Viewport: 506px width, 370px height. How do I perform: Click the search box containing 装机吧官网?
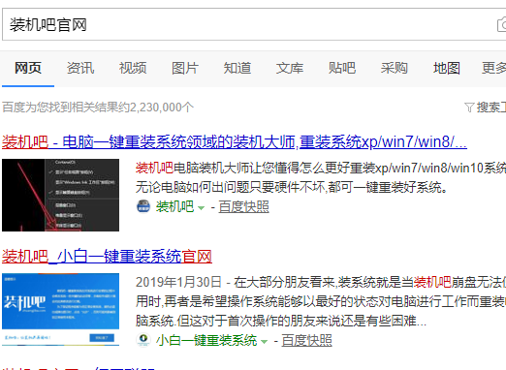254,24
